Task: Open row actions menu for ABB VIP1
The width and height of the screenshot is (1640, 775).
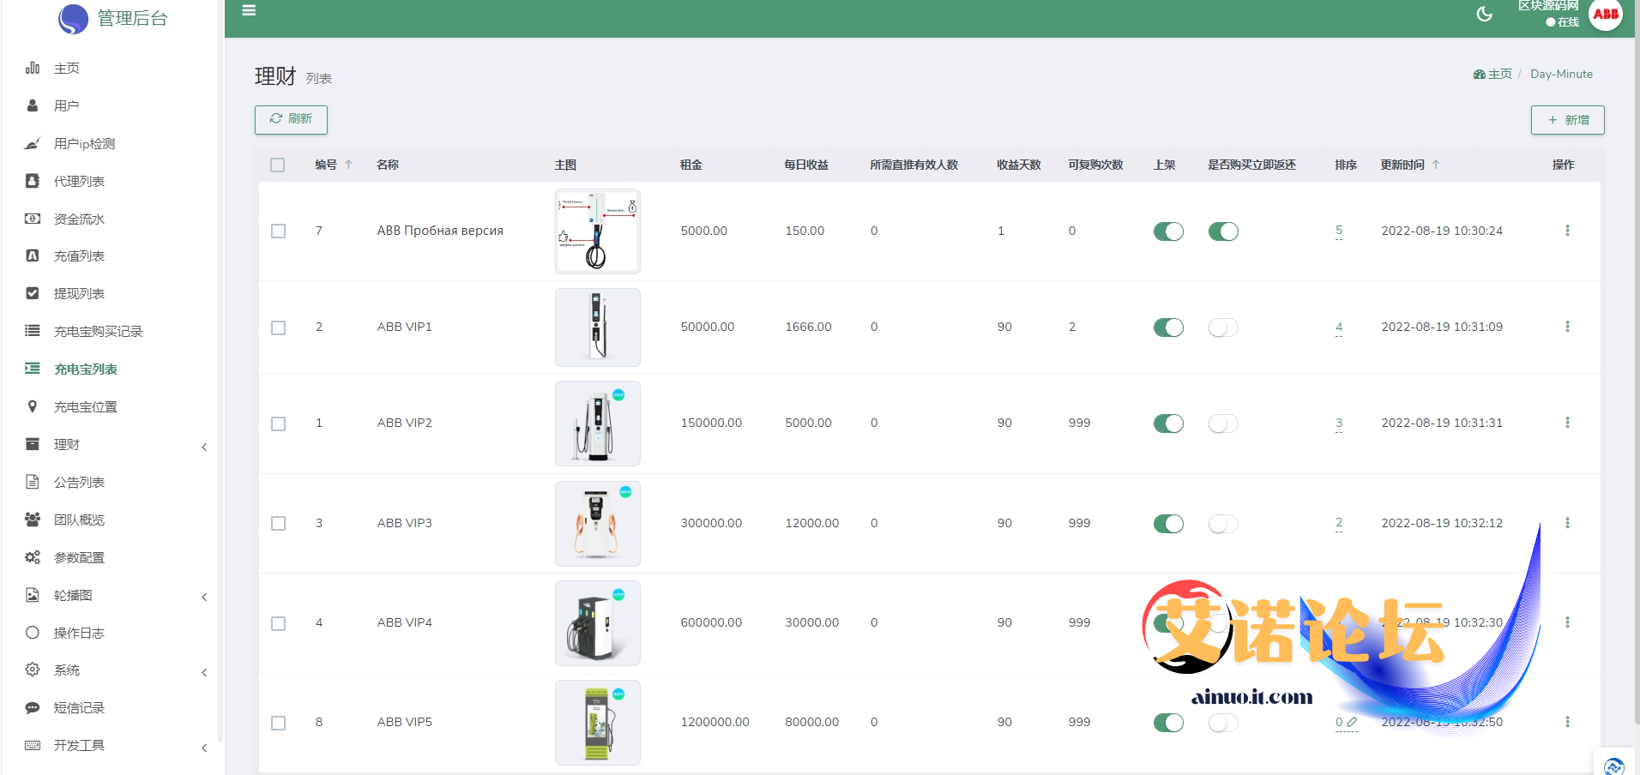Action: pos(1567,327)
